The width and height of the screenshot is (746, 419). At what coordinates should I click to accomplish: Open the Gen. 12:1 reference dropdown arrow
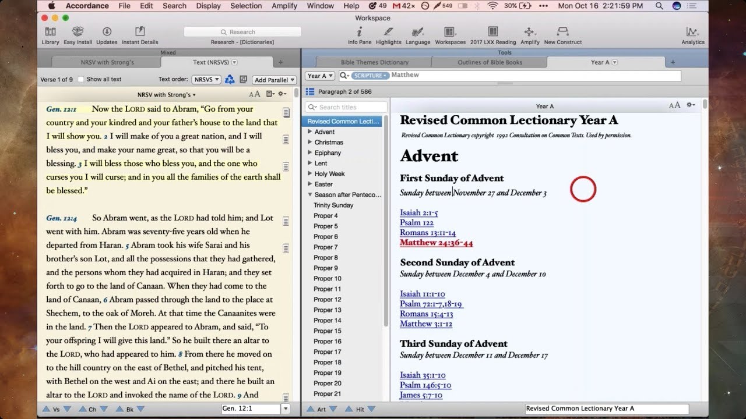coord(286,409)
